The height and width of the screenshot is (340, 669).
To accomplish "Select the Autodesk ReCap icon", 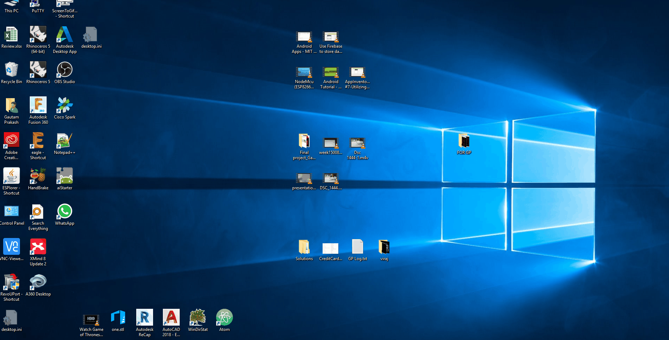I will click(x=145, y=323).
